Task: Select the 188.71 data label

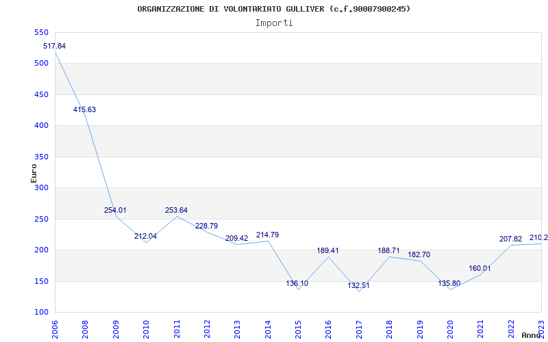Action: click(388, 250)
